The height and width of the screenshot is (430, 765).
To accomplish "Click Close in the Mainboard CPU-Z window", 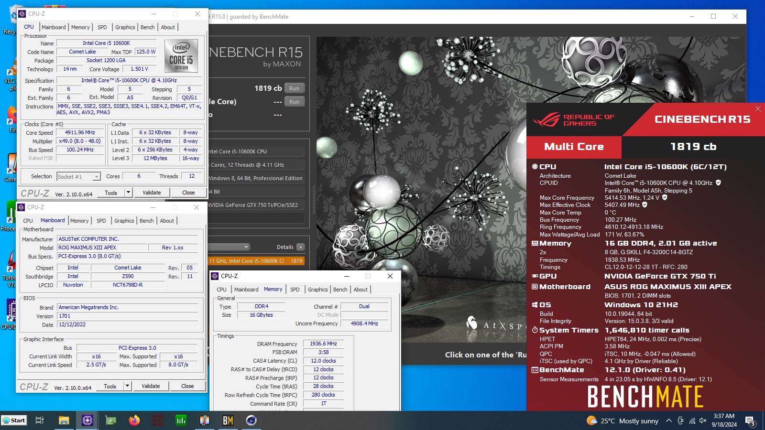I will 187,386.
